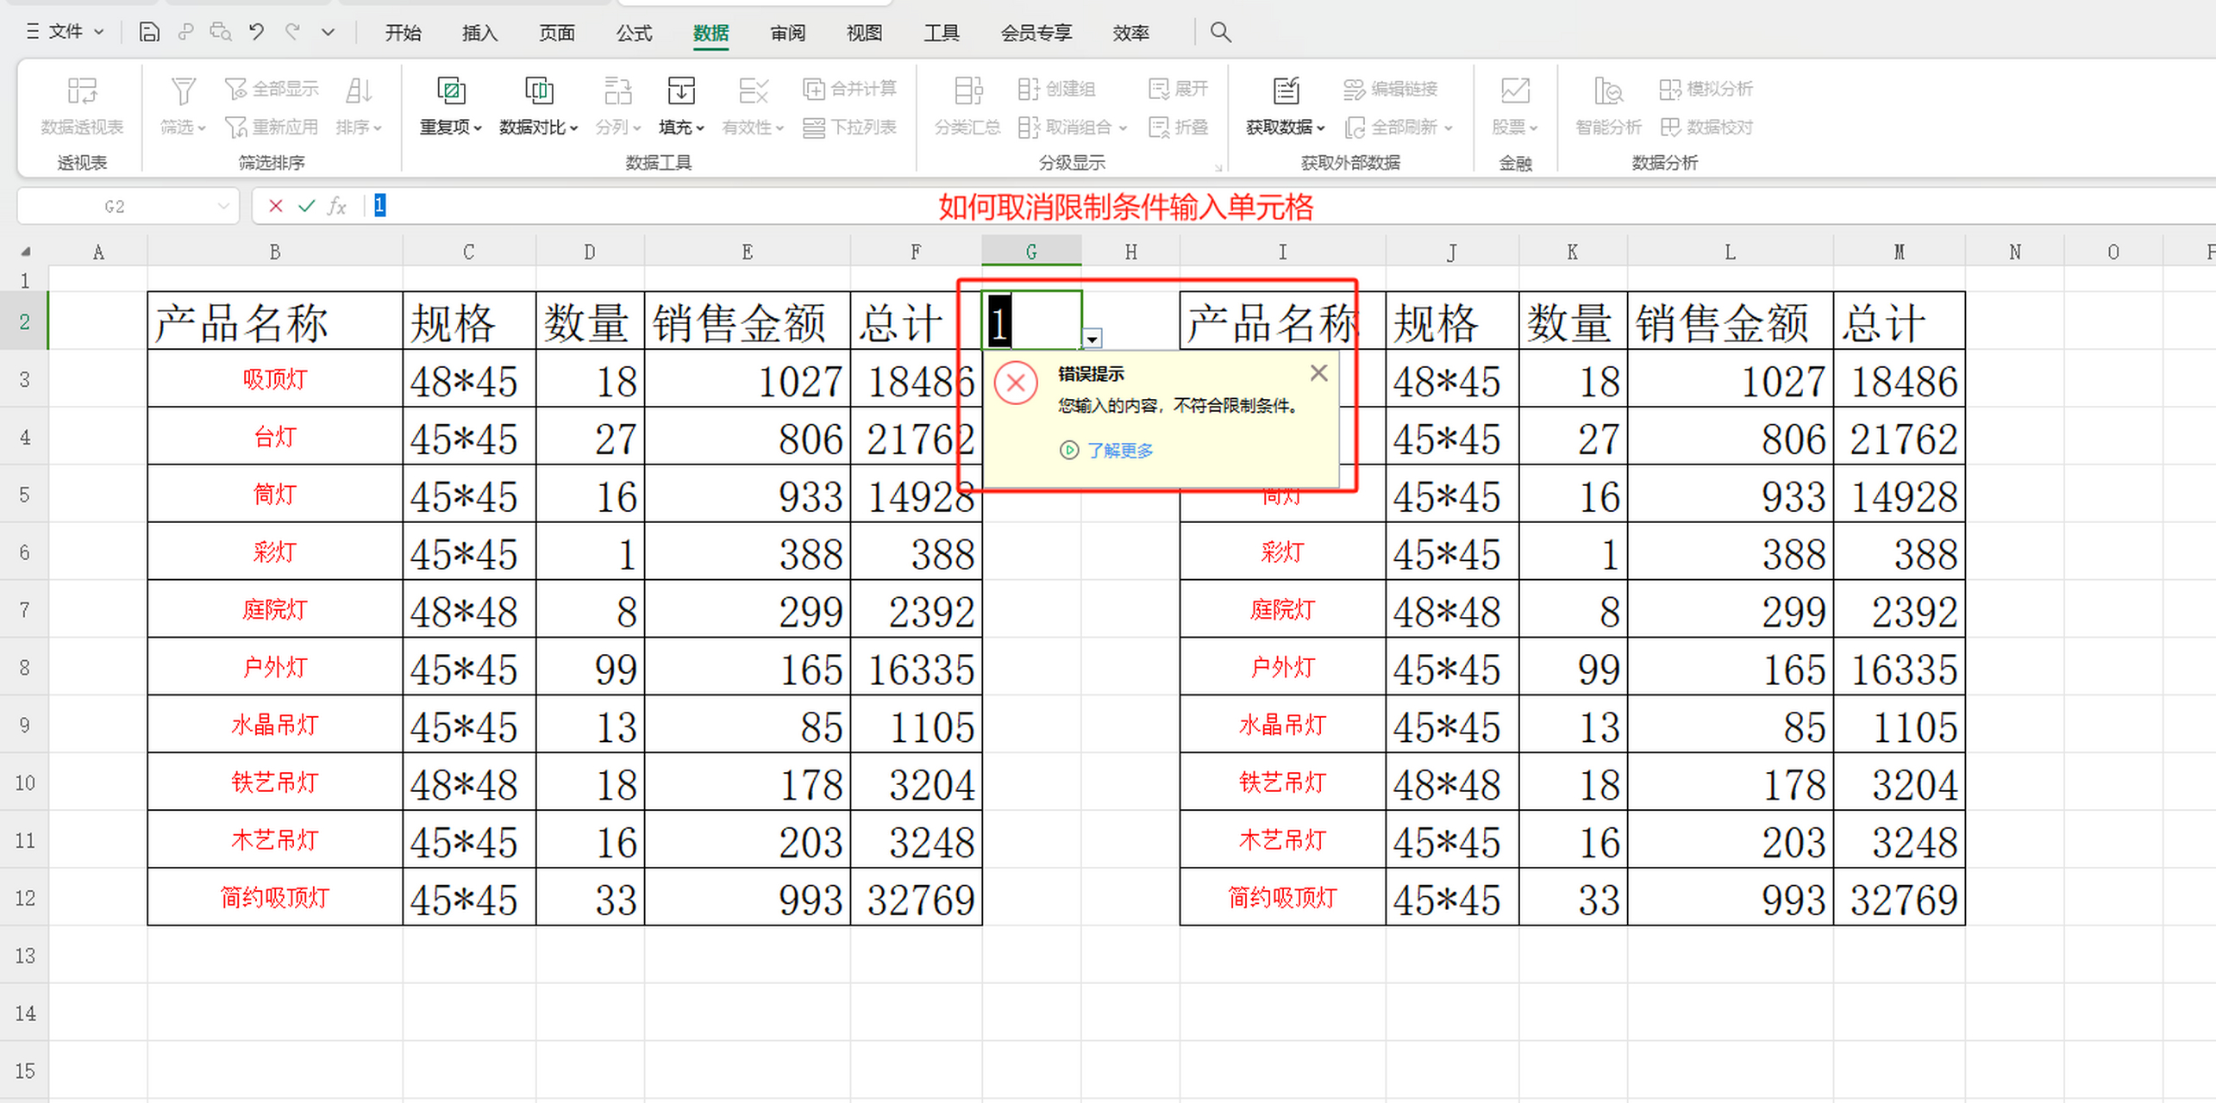
Task: Close the error prompt popup
Action: pyautogui.click(x=1318, y=373)
